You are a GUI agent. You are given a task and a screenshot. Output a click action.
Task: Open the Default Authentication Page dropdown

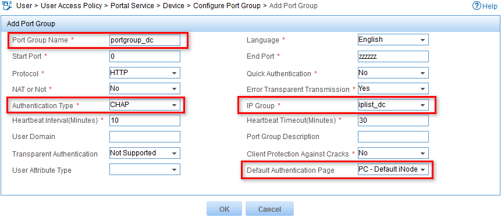pos(393,169)
